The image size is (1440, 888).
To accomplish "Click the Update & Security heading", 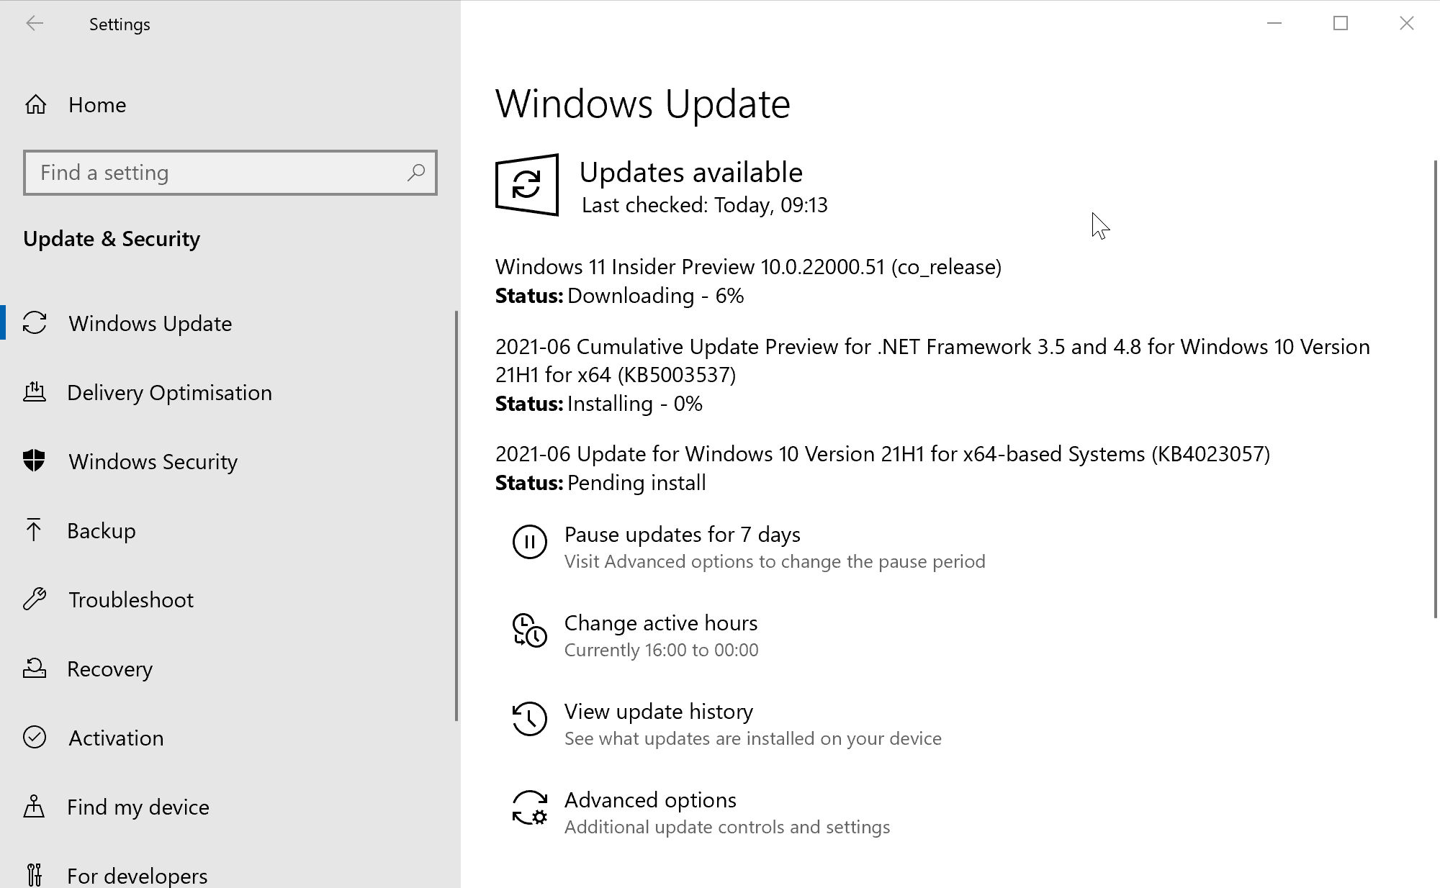I will coord(112,239).
